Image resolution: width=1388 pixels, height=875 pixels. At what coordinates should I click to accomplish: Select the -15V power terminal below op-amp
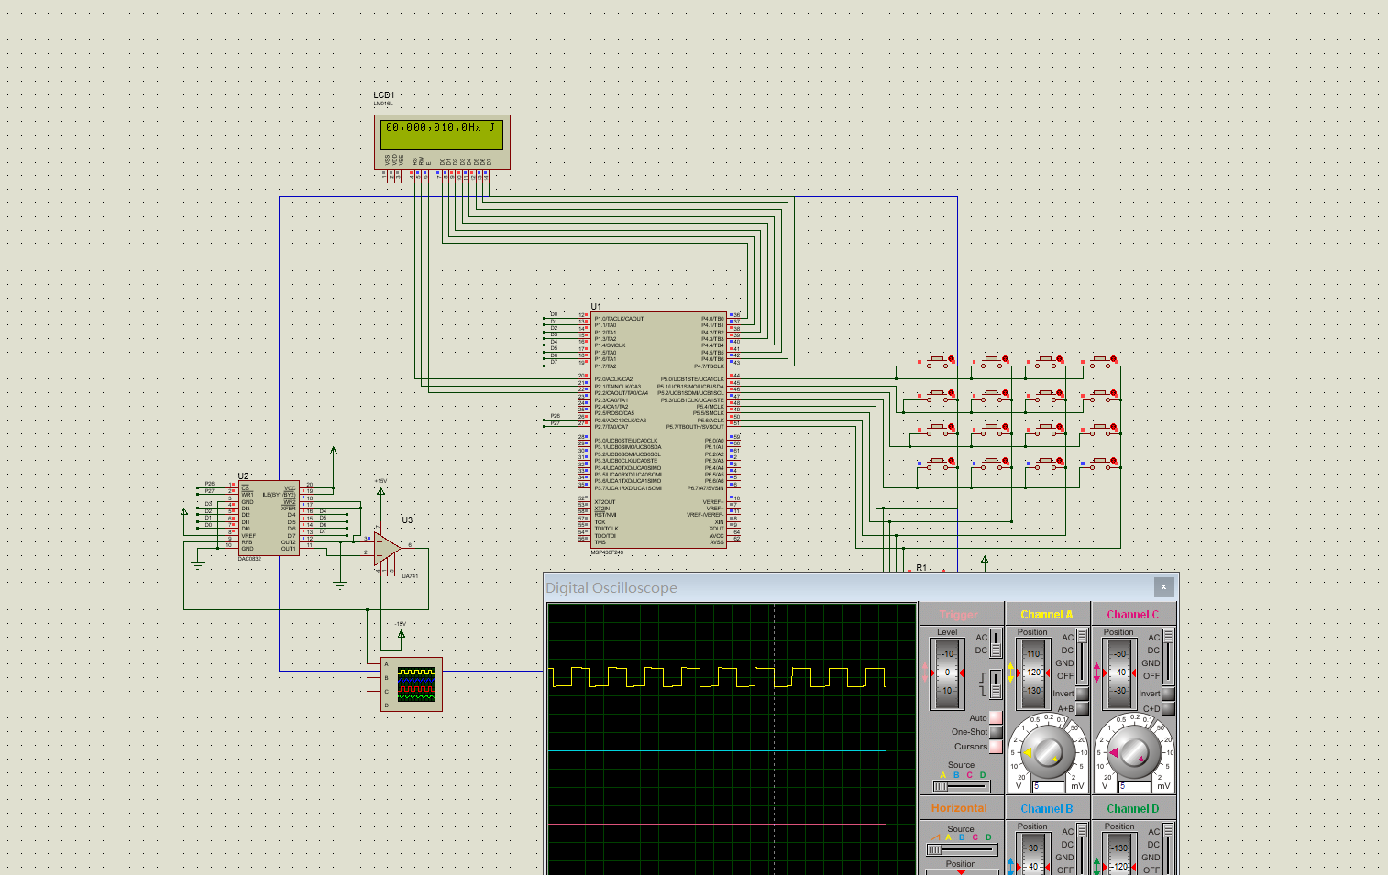tap(401, 633)
